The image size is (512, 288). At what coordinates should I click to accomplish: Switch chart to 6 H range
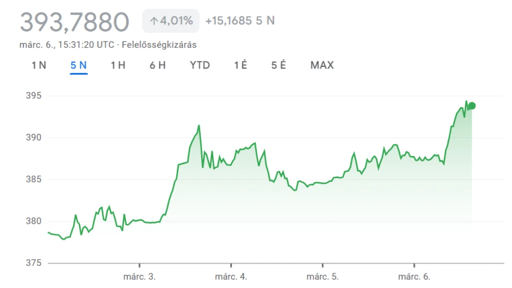pos(157,65)
